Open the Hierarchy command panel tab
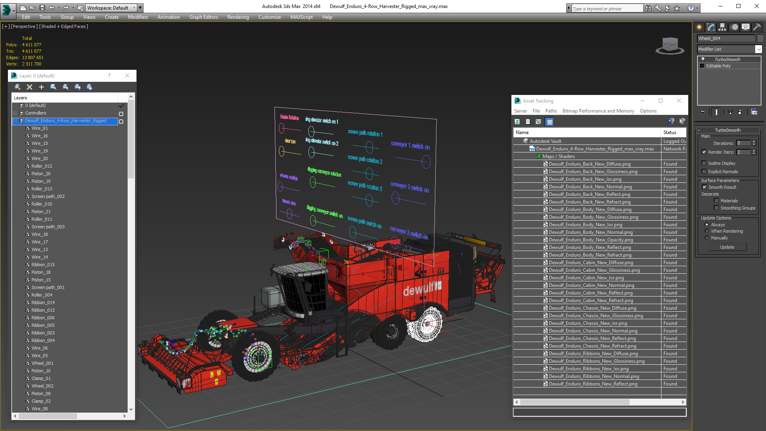 [x=723, y=27]
